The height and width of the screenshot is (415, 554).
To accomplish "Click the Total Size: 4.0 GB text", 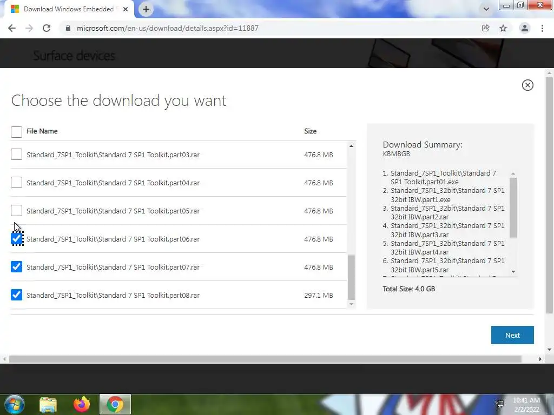I will coord(409,289).
